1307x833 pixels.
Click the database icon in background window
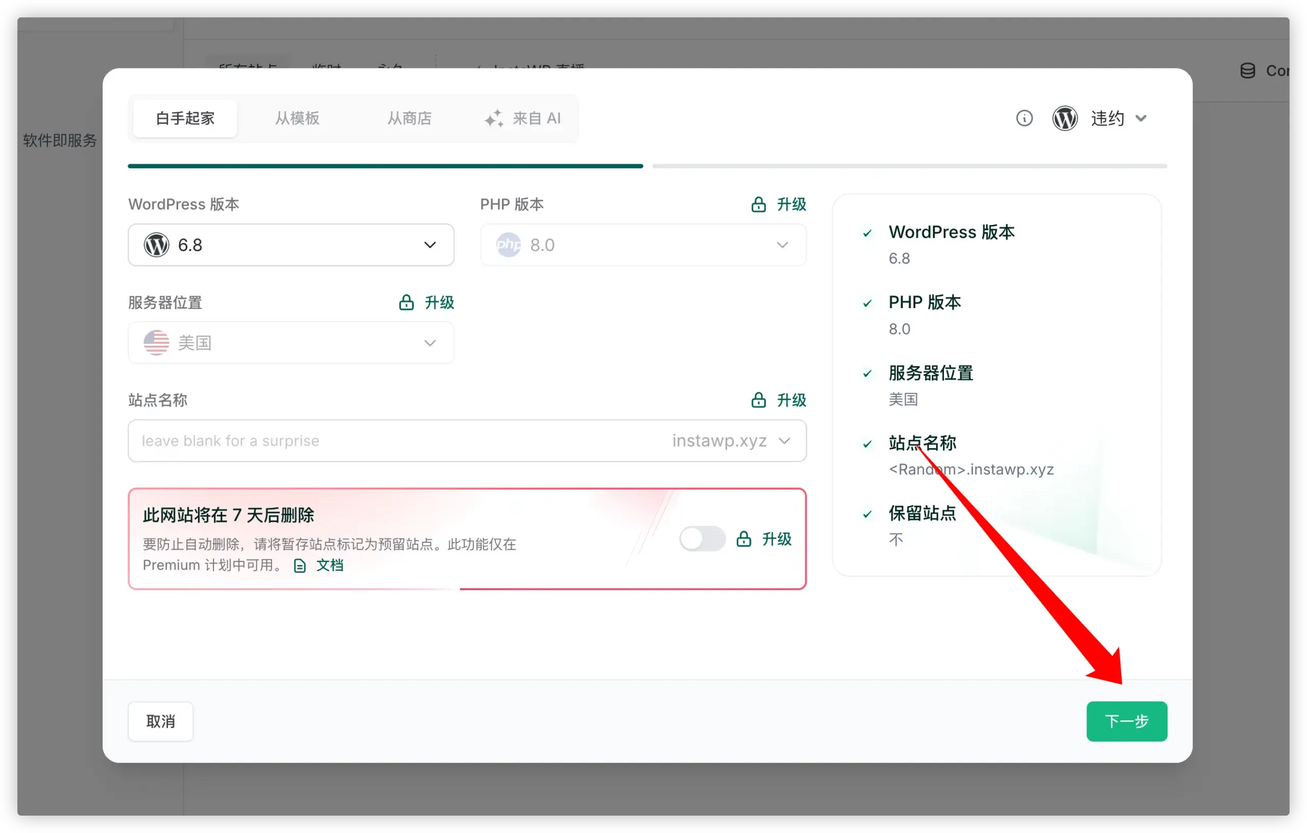[1248, 70]
